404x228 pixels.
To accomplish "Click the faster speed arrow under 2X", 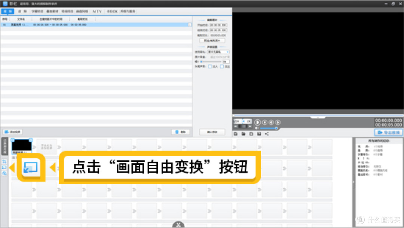I will (250, 127).
